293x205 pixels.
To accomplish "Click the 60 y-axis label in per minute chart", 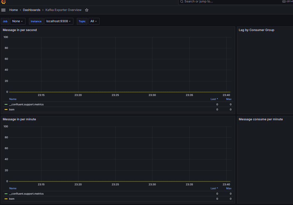I will pos(6,148).
